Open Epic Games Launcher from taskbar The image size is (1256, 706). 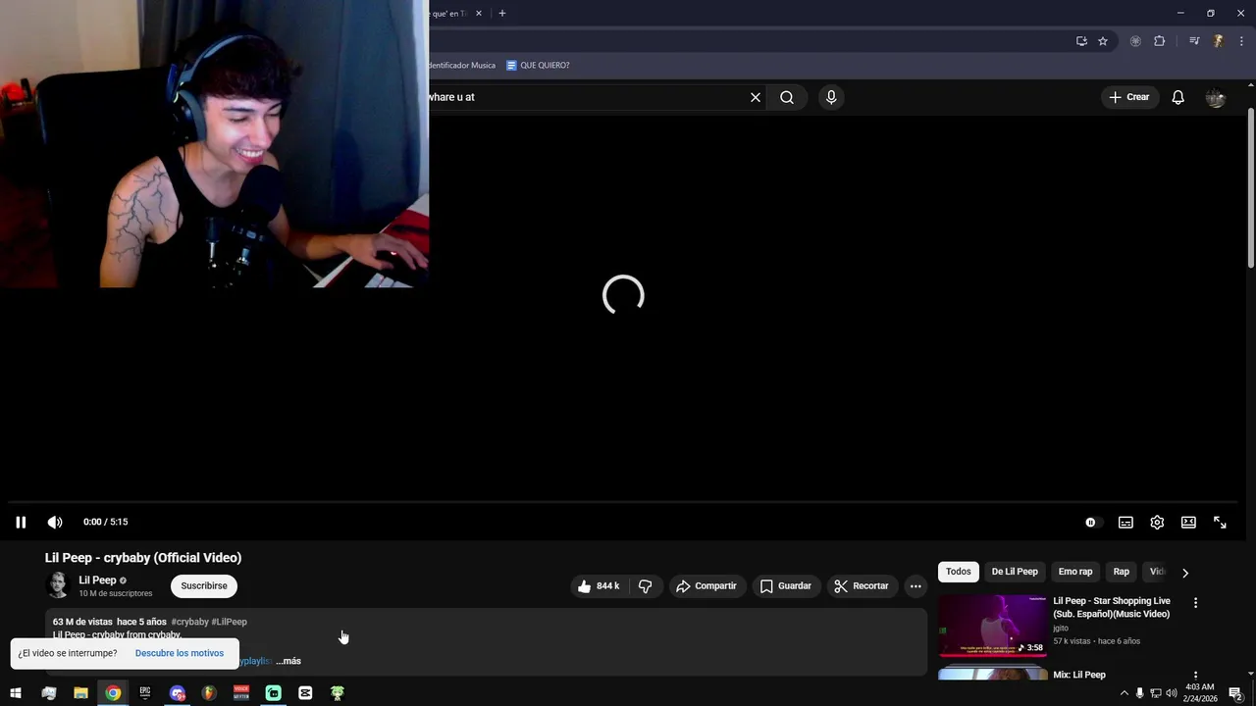[x=145, y=693]
